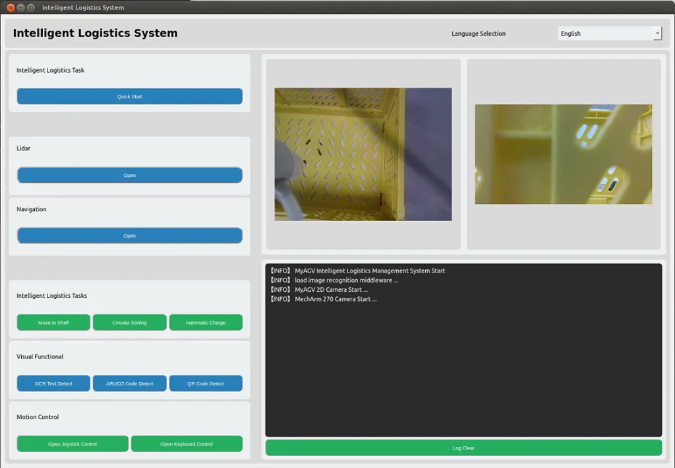Open the Navigation module
The width and height of the screenshot is (675, 468).
pos(129,236)
